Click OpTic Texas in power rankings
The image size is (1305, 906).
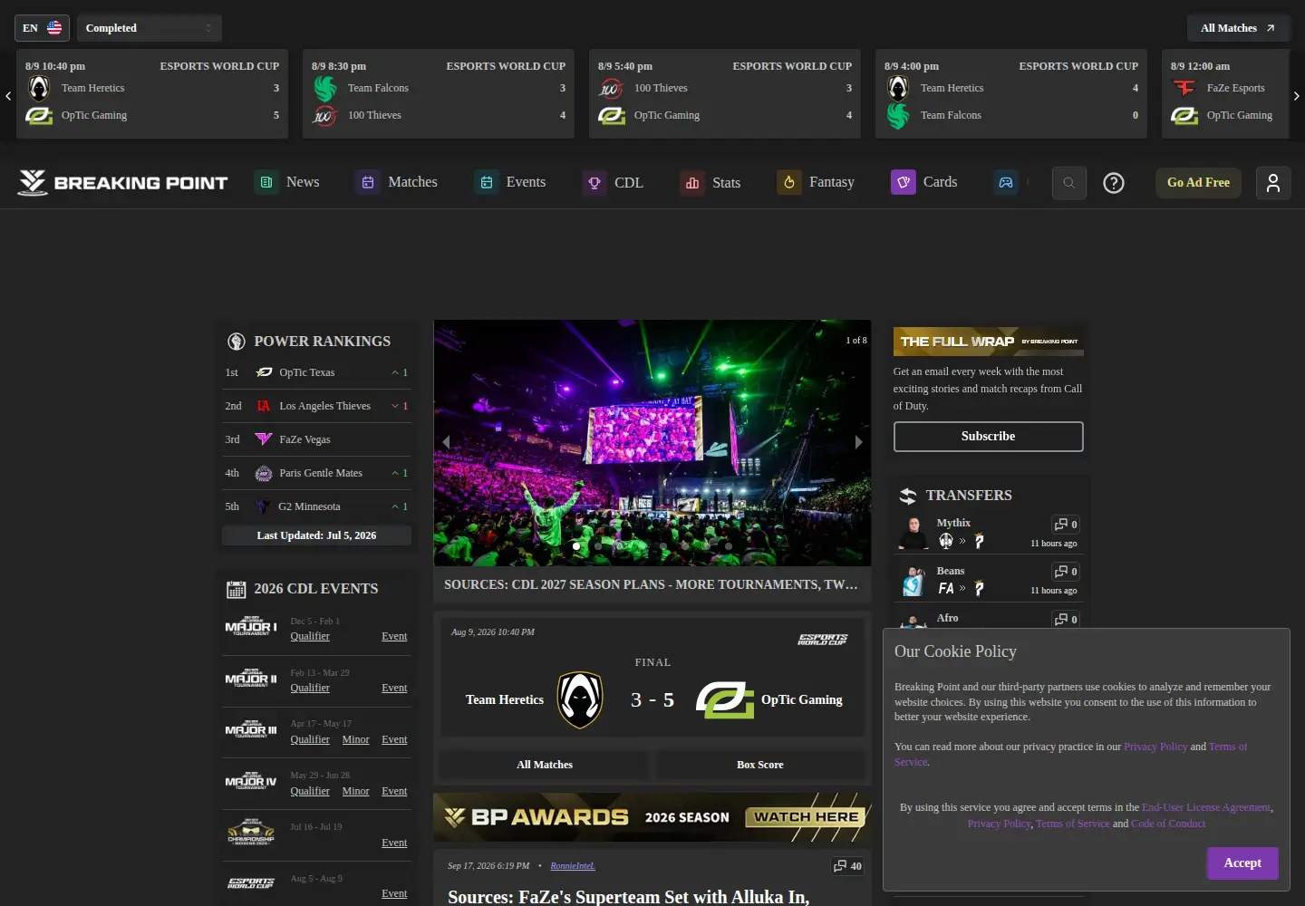[x=307, y=372]
